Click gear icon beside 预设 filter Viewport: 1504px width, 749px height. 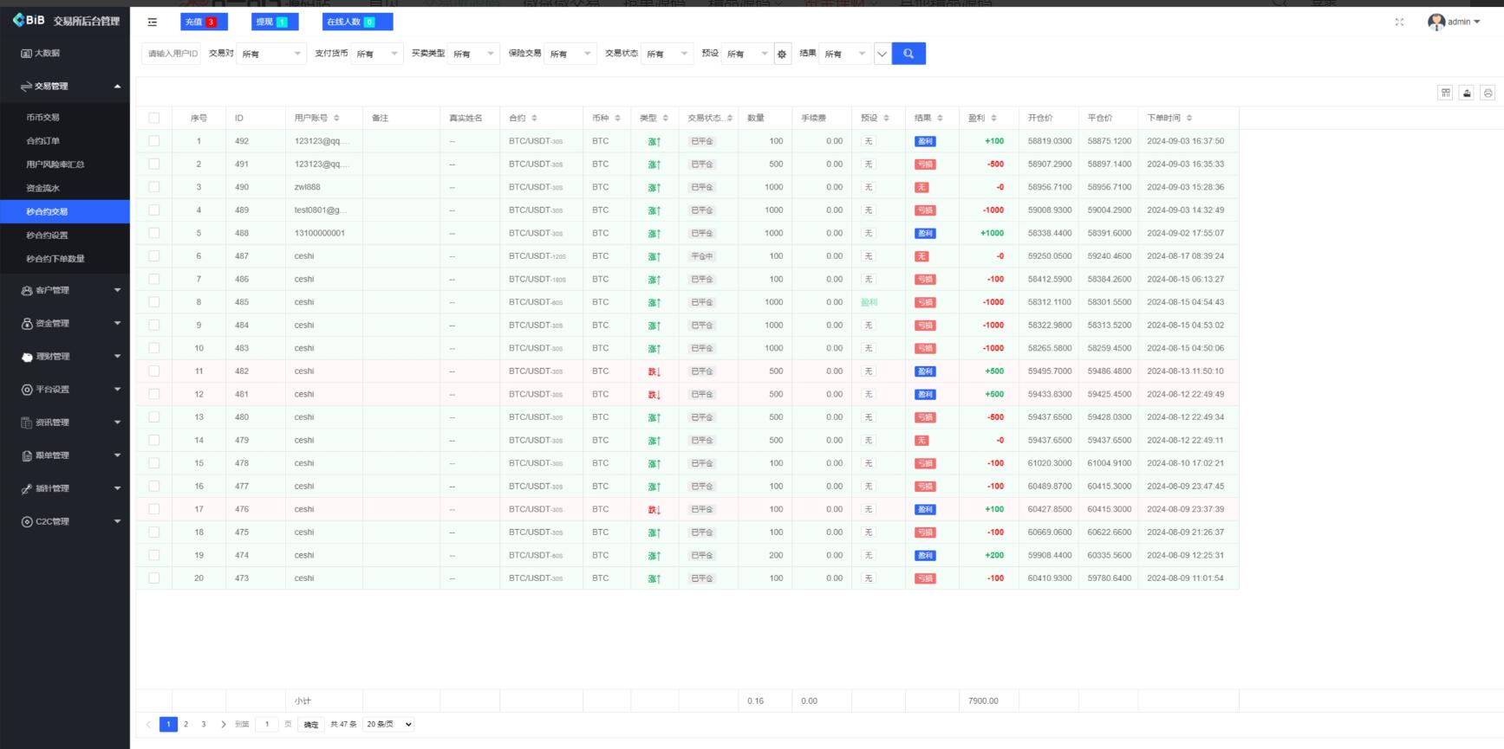(x=782, y=54)
